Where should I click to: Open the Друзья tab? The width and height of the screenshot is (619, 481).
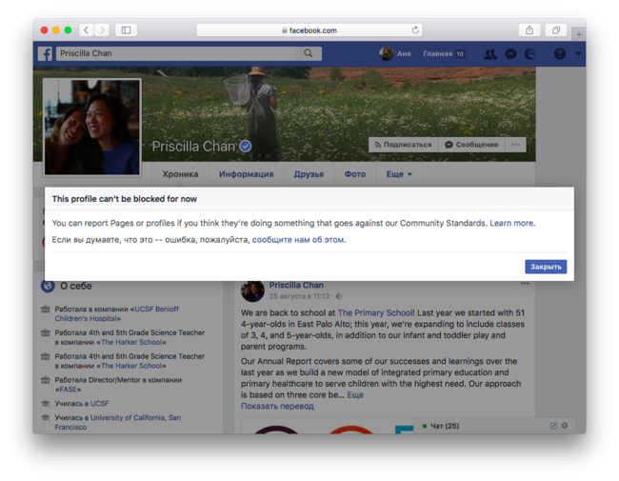[309, 174]
